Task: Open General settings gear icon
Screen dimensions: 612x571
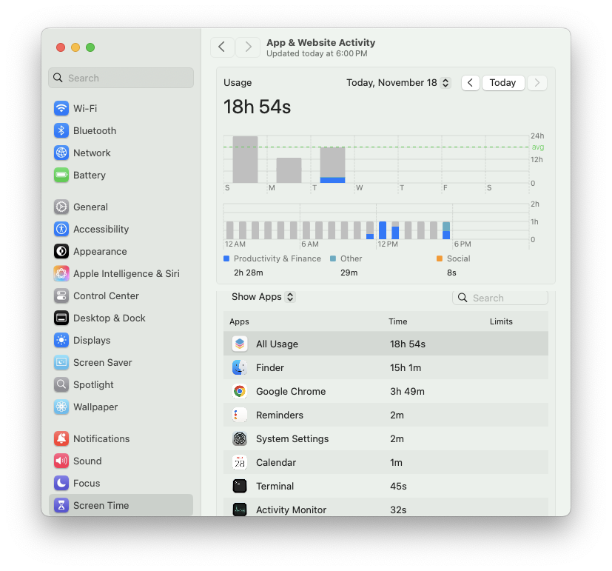Action: coord(61,207)
